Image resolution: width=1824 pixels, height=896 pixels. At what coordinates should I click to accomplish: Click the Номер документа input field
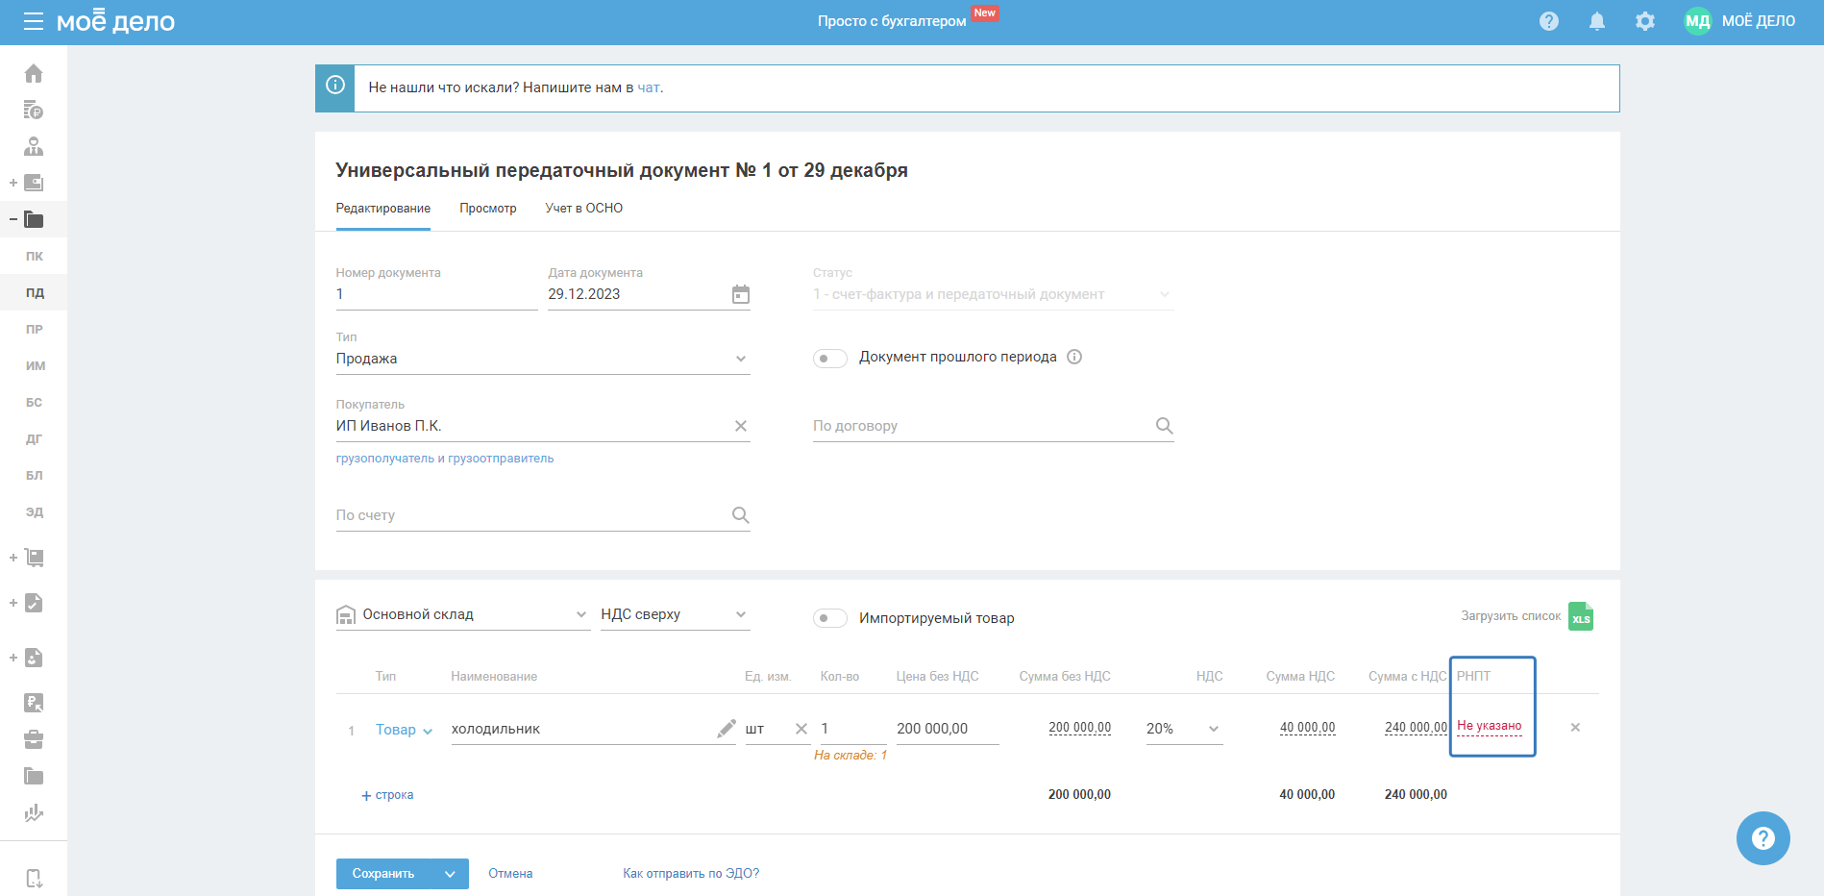(x=435, y=294)
